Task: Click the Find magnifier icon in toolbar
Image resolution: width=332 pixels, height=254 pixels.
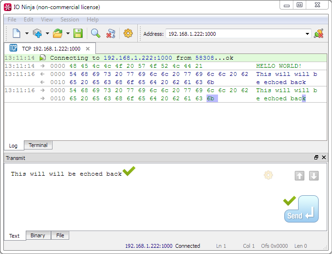Action: pos(96,33)
